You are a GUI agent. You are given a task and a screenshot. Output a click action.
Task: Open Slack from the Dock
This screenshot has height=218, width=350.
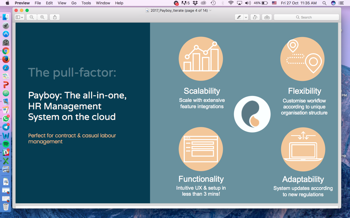pyautogui.click(x=6, y=152)
